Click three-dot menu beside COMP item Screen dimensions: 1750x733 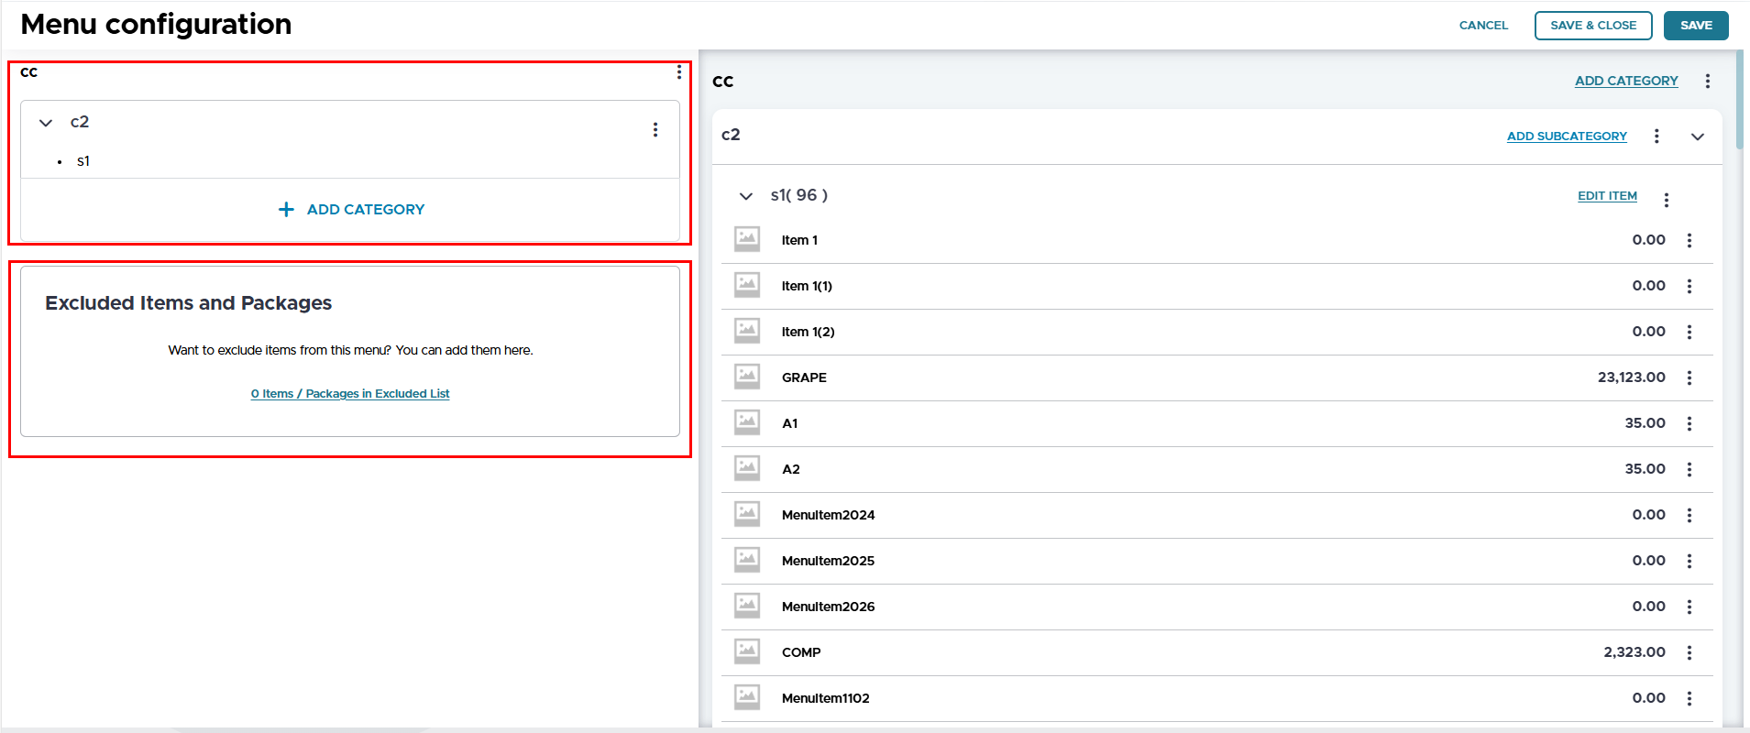pos(1689,652)
